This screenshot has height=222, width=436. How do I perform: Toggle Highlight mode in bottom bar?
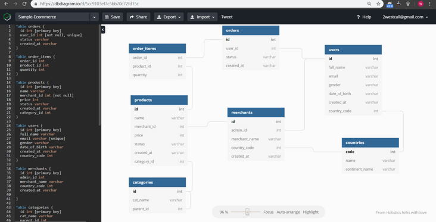(310, 212)
